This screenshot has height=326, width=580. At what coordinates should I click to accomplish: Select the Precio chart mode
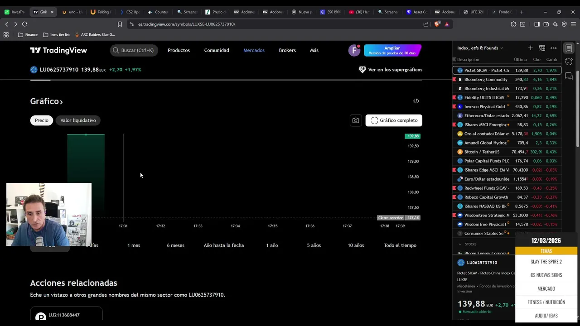click(42, 120)
